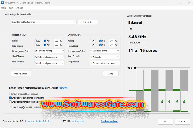Click the Cancel button

coord(182,121)
